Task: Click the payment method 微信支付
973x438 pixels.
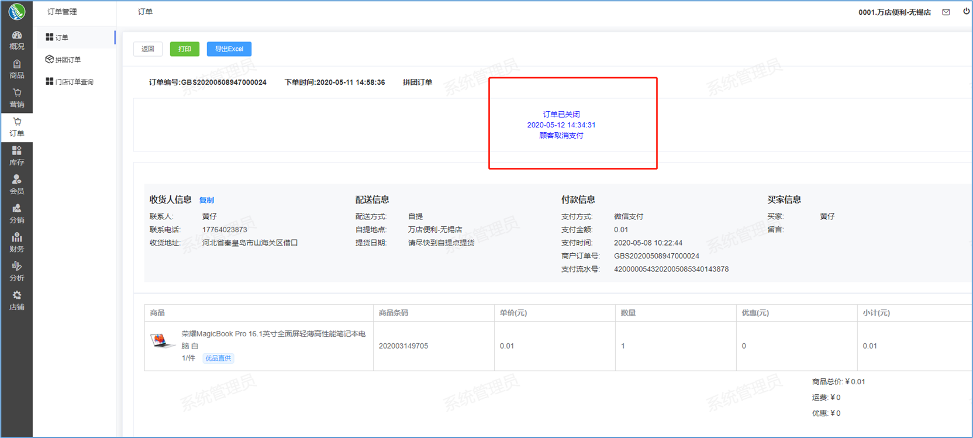Action: (629, 216)
